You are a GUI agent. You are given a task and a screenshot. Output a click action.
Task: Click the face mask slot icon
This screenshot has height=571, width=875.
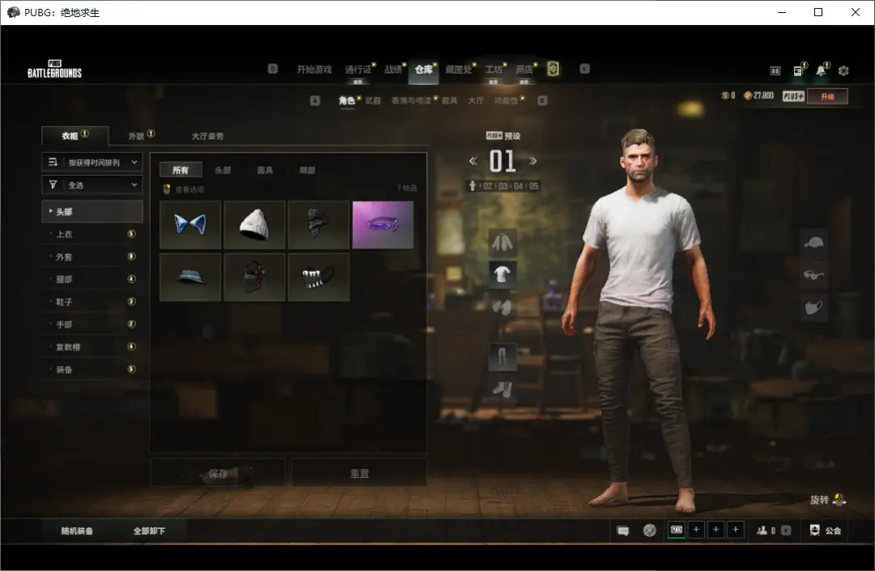click(813, 307)
